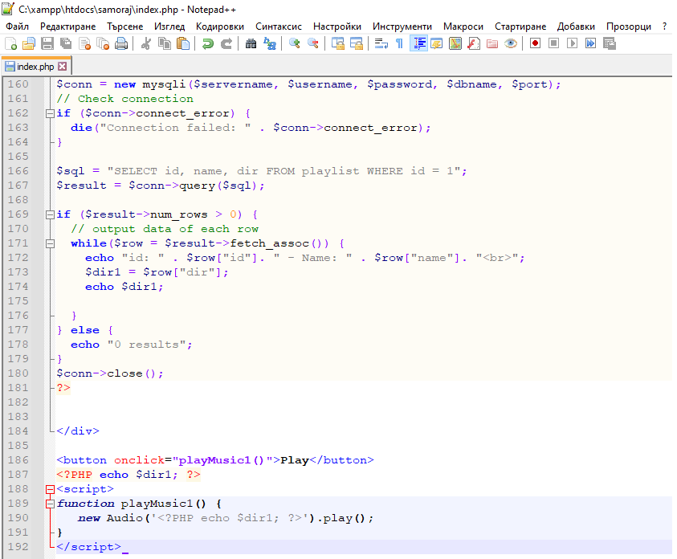Toggle synchronized vertical scrolling

(x=337, y=43)
